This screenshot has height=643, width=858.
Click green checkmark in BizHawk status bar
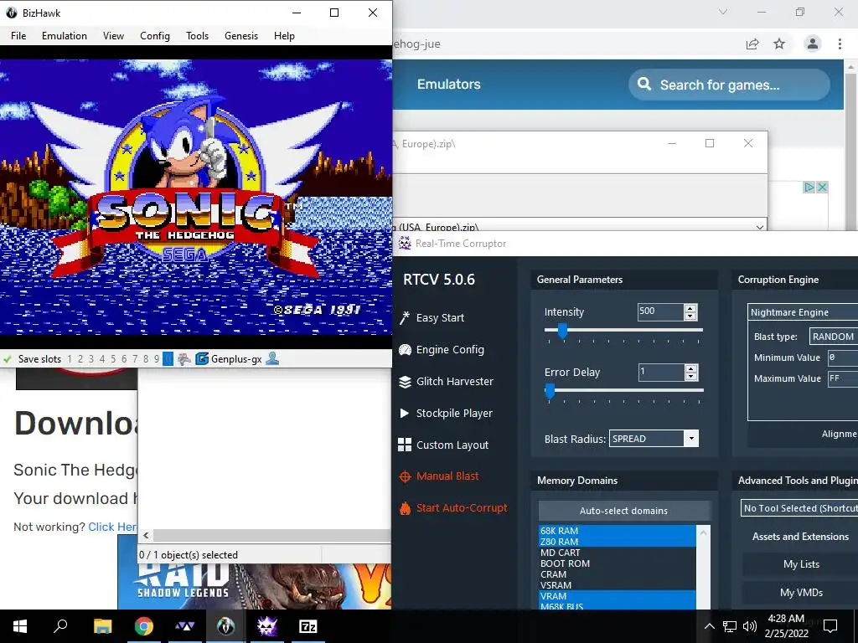click(x=8, y=359)
